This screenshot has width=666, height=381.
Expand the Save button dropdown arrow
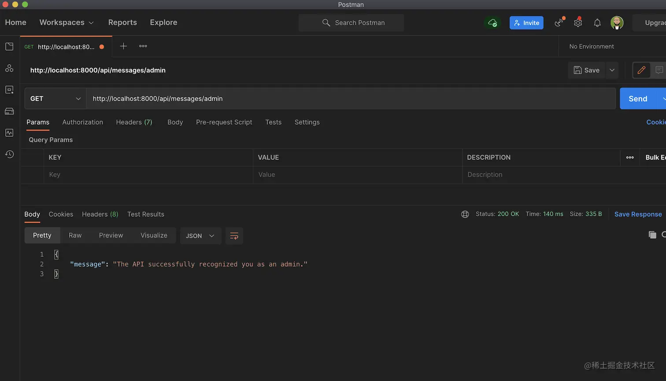pos(612,70)
